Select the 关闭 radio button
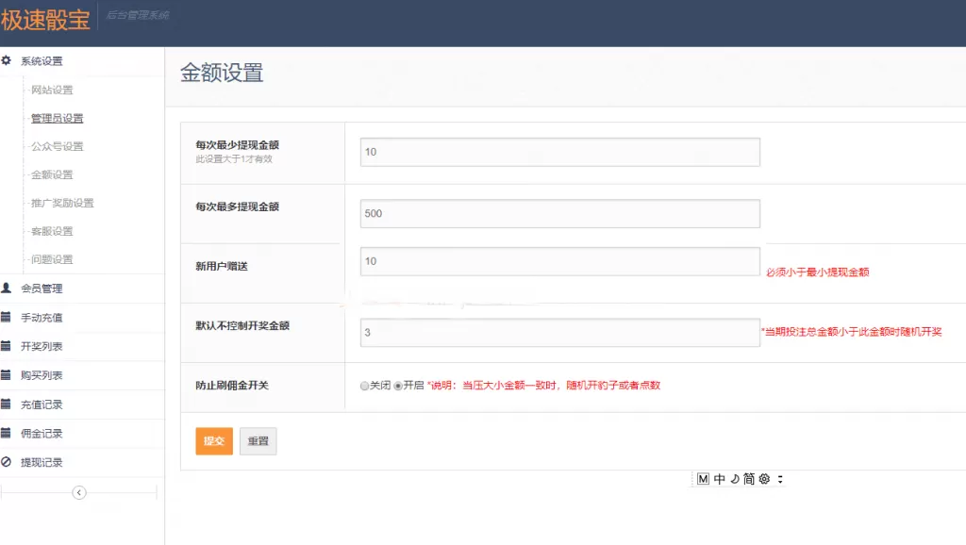The width and height of the screenshot is (966, 545). pos(364,386)
